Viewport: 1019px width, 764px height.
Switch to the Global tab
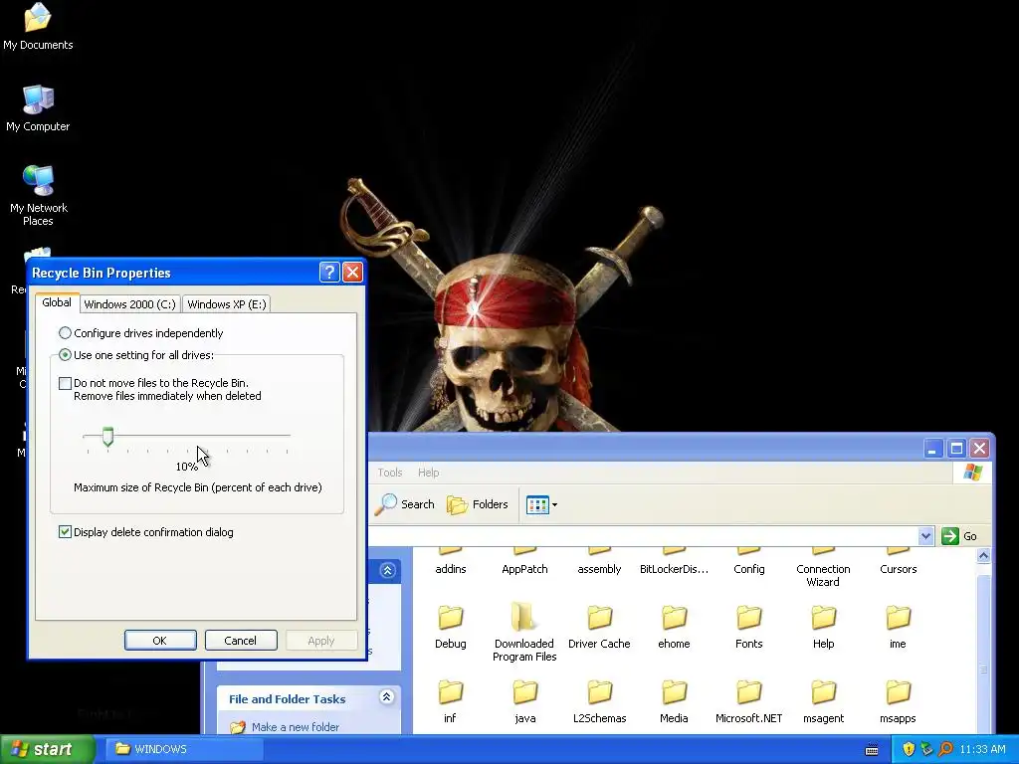[57, 302]
